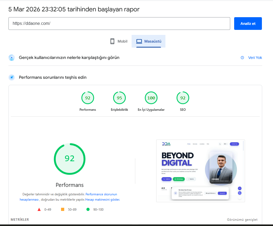Click the orange square 50–89 legend marker
Viewport: 273px width, 226px height.
(63, 209)
